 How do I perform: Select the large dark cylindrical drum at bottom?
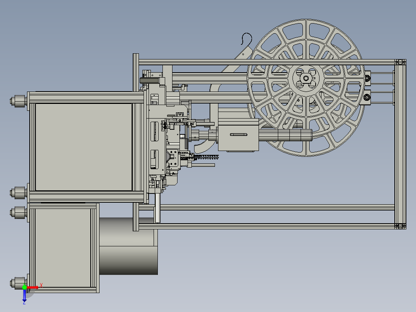129,246
